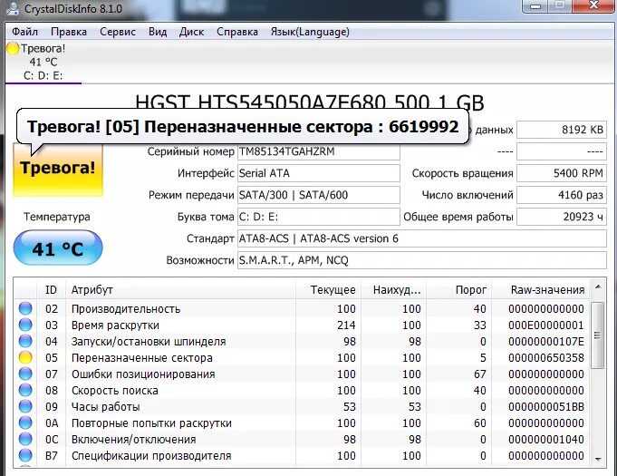Open the Правка menu
Screen dimensions: 617x476
point(69,32)
